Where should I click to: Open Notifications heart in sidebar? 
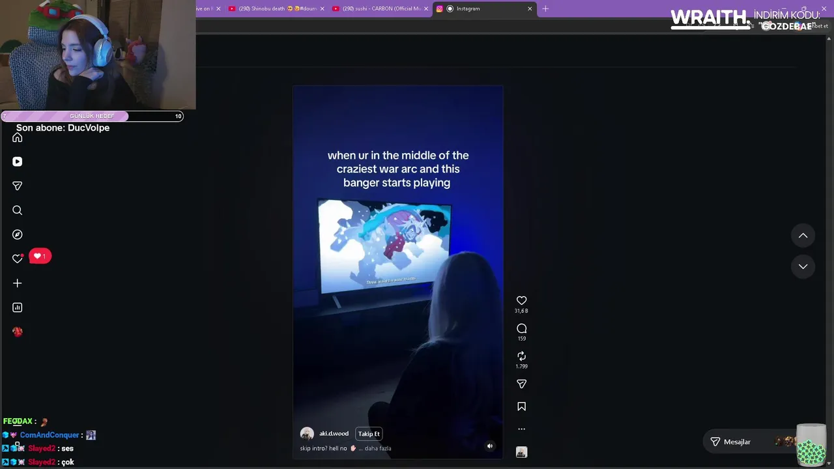18,259
